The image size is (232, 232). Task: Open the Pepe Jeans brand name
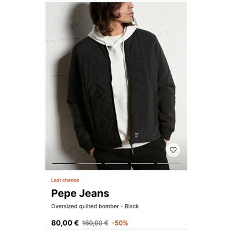pos(80,193)
